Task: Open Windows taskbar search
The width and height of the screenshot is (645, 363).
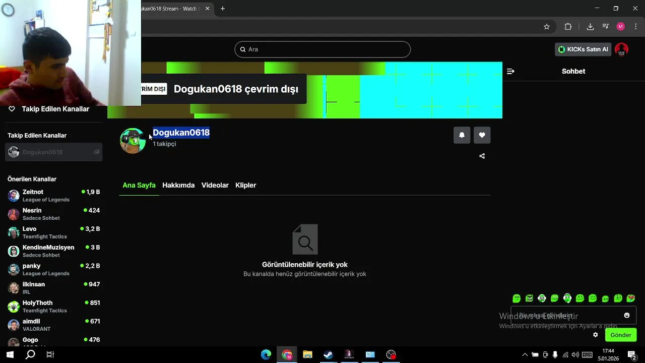Action: tap(30, 354)
